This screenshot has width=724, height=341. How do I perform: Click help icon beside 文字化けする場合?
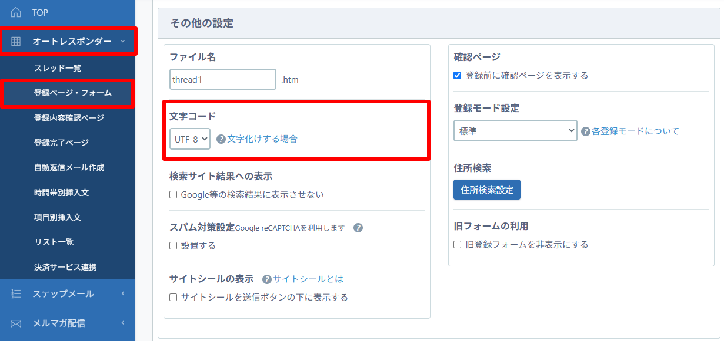click(x=221, y=139)
